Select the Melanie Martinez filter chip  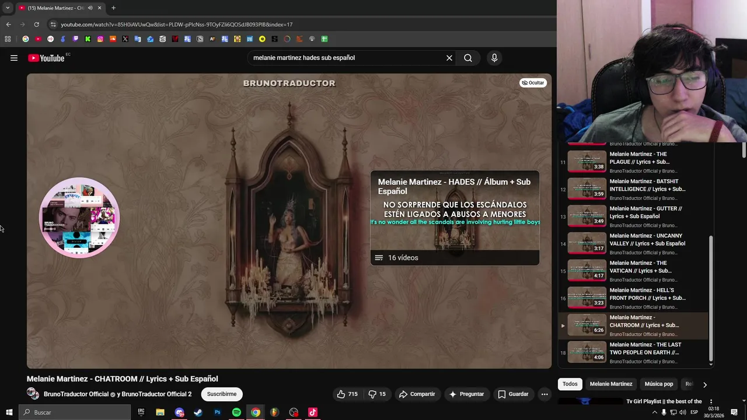coord(611,384)
